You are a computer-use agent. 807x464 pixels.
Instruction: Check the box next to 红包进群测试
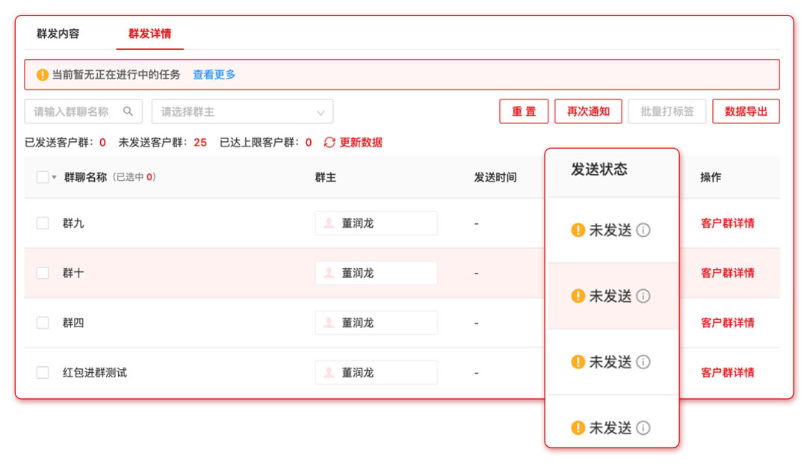click(x=43, y=372)
